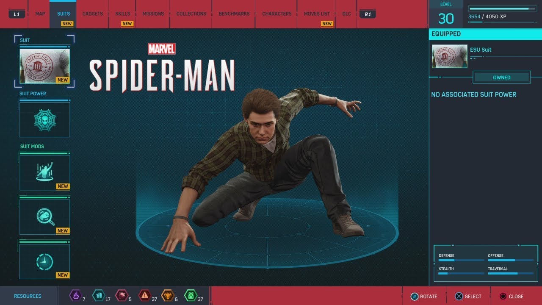542x305 pixels.
Task: Click the SUIT POWER label
Action: [x=33, y=94]
